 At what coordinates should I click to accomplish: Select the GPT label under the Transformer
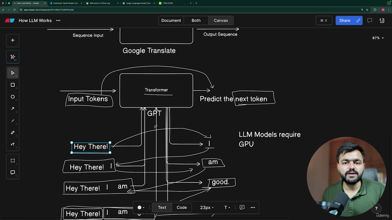(x=154, y=113)
